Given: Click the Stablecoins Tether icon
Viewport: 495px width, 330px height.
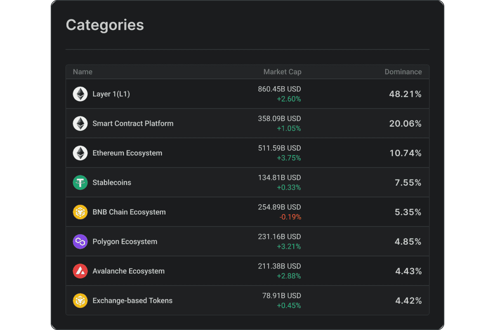Looking at the screenshot, I should coord(80,182).
